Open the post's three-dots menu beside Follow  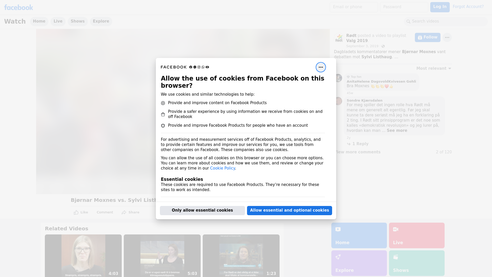click(447, 37)
